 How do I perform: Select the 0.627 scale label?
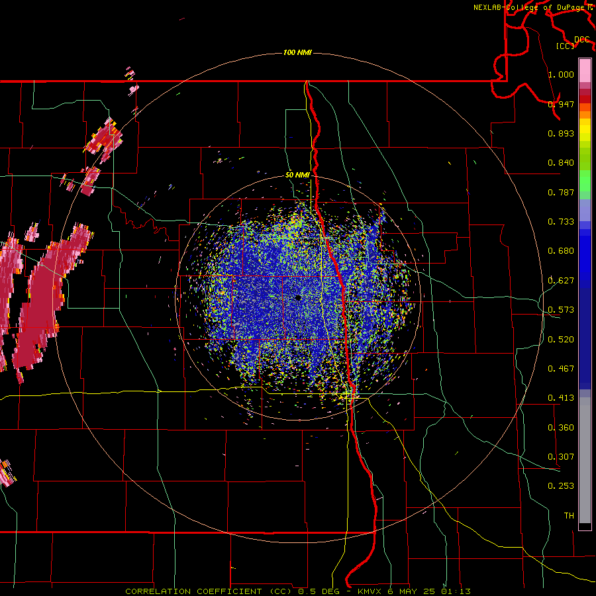click(x=561, y=281)
